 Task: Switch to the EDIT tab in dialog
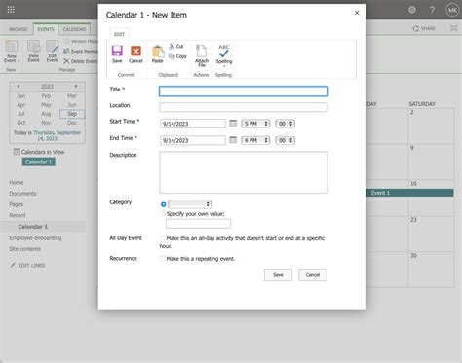click(119, 34)
